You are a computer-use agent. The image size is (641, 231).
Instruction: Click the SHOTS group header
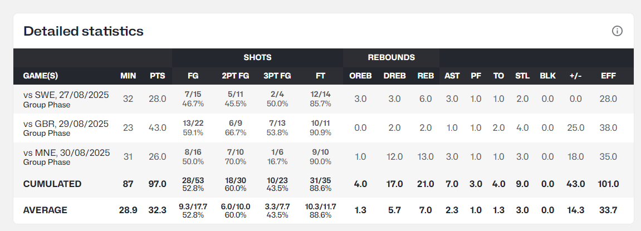[x=257, y=57]
